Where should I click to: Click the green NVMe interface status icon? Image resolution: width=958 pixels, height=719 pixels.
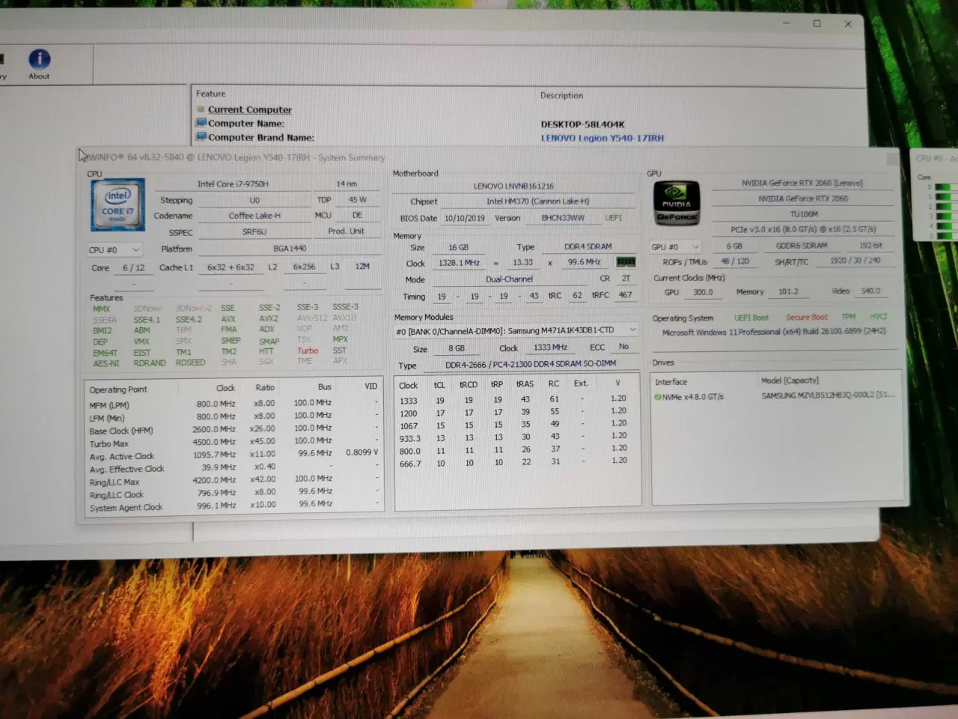coord(659,396)
